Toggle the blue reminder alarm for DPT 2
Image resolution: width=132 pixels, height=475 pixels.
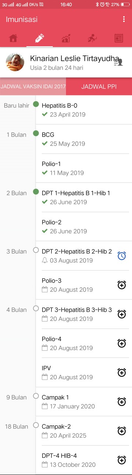pos(122,256)
